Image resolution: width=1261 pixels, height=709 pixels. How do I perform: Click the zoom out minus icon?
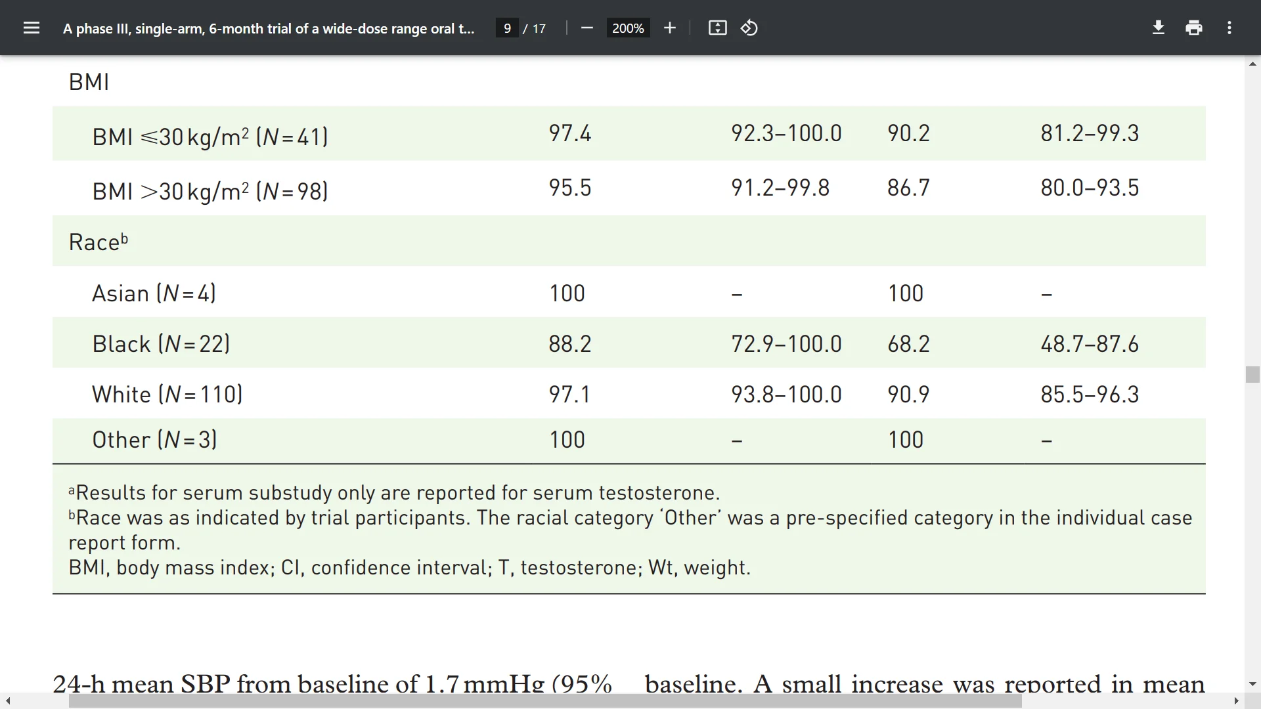pos(587,28)
